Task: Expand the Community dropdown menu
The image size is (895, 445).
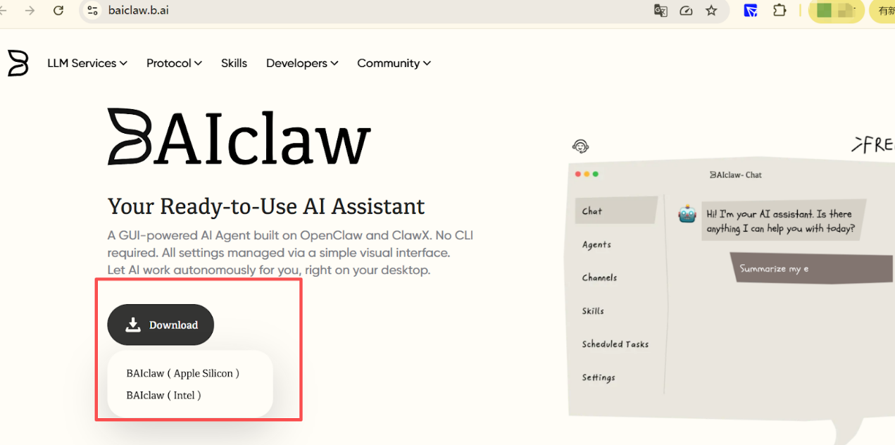Action: (394, 63)
